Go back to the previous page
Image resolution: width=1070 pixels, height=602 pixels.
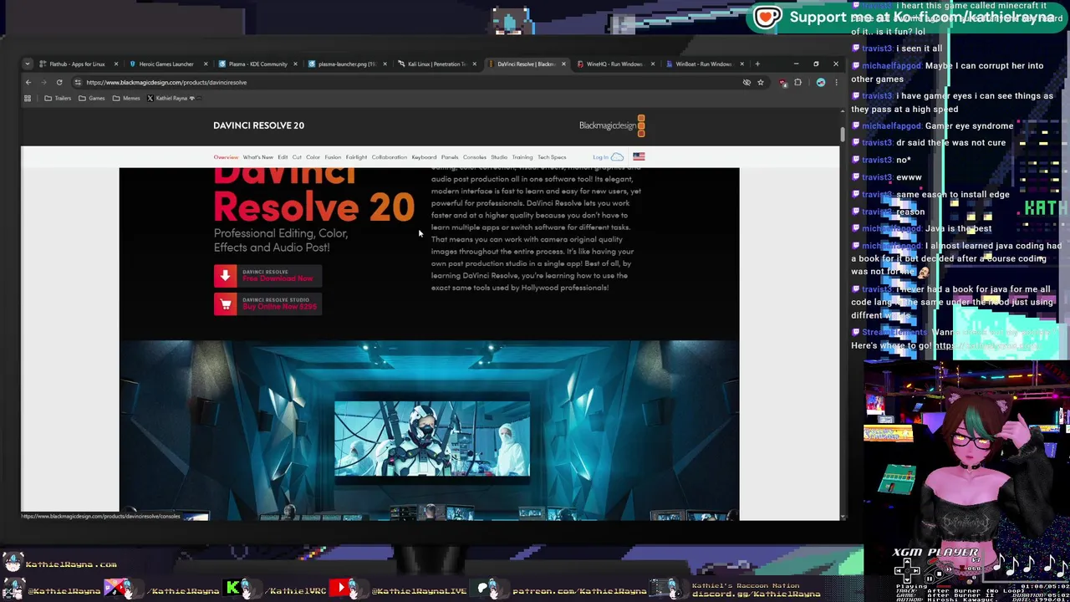[28, 82]
